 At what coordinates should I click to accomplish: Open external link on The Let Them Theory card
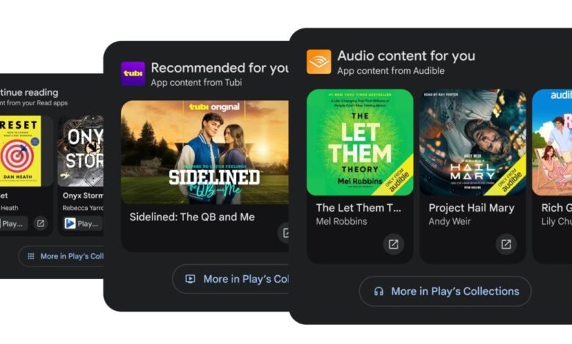click(393, 244)
